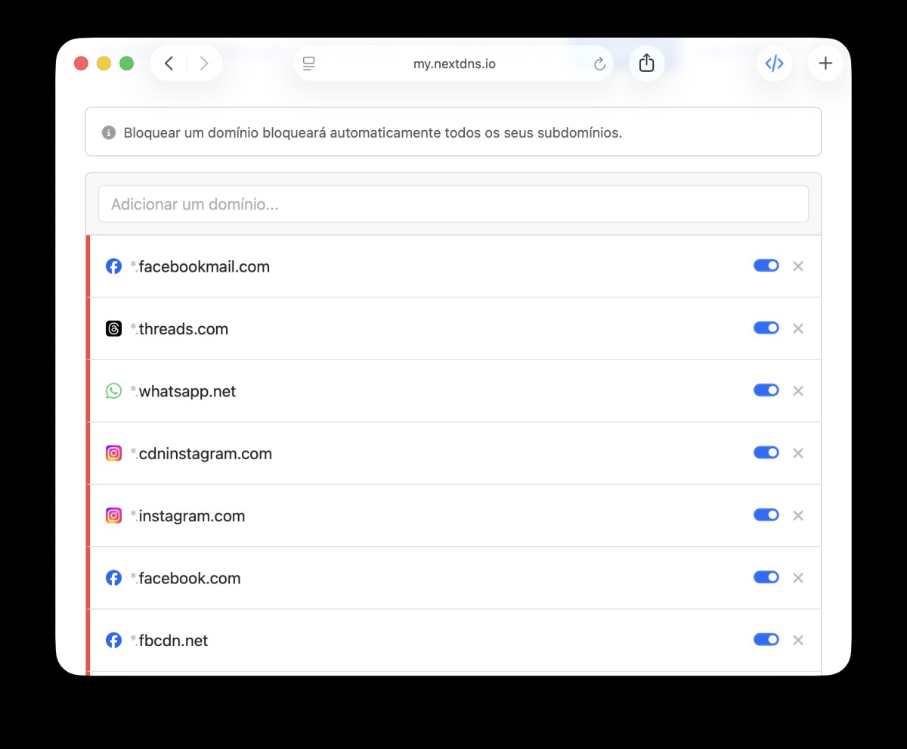Toggle the instagram.com block switch
907x749 pixels.
766,515
